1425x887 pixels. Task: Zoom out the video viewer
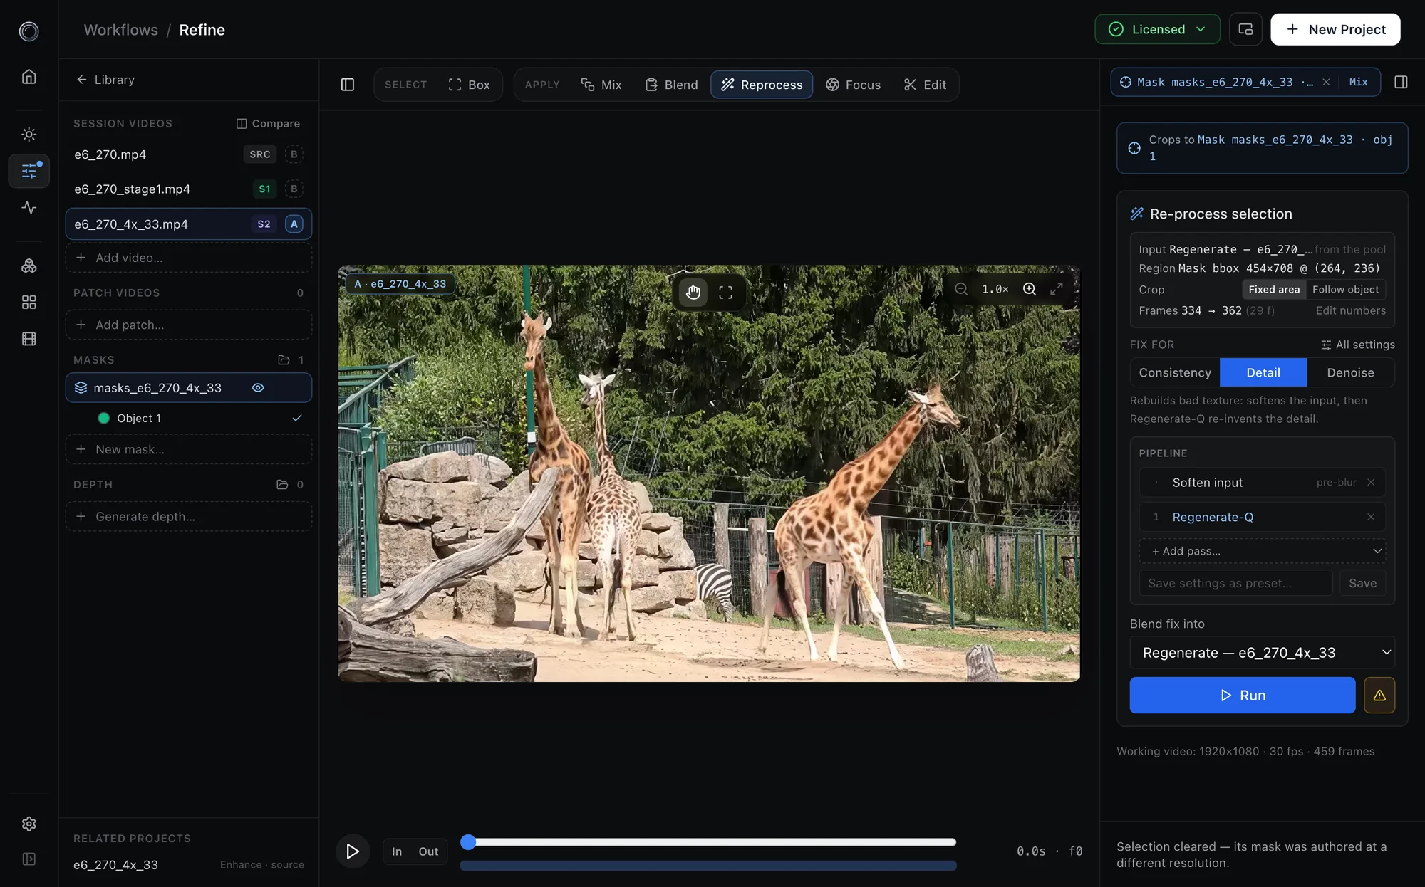961,289
